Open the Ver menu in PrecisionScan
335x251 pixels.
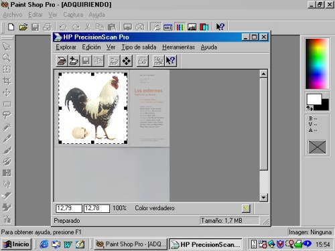tap(111, 47)
